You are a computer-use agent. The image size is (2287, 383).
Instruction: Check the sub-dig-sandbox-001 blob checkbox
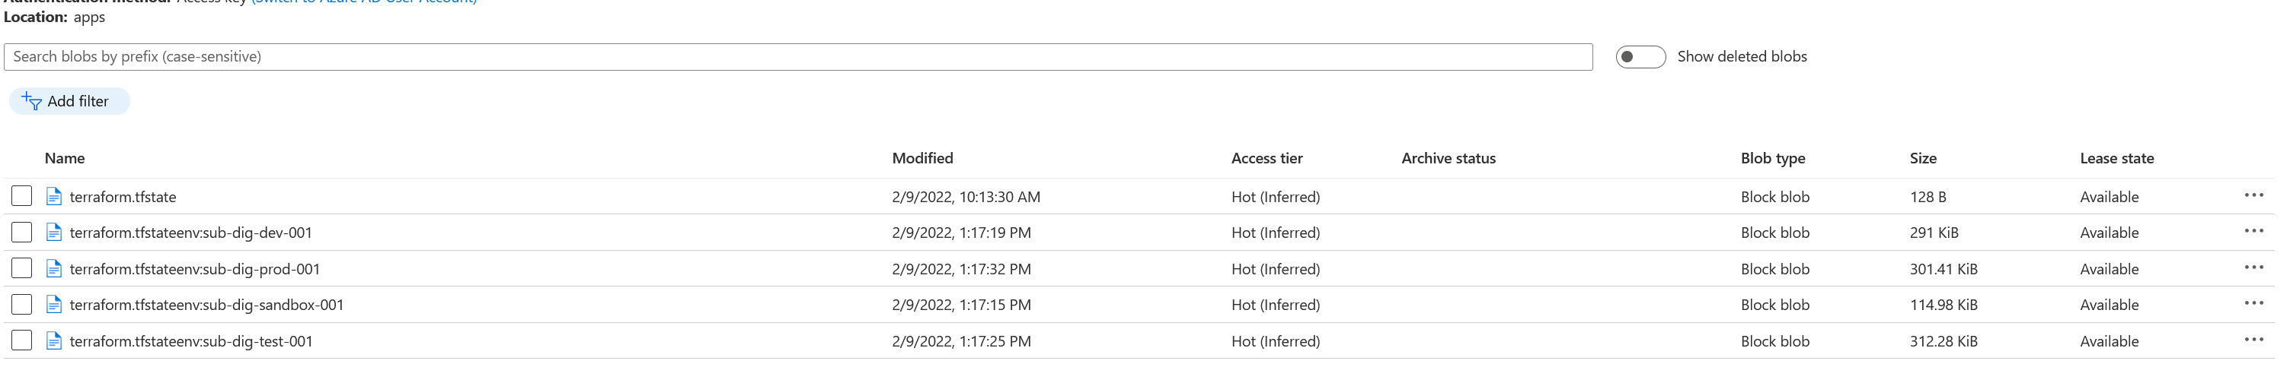click(21, 304)
